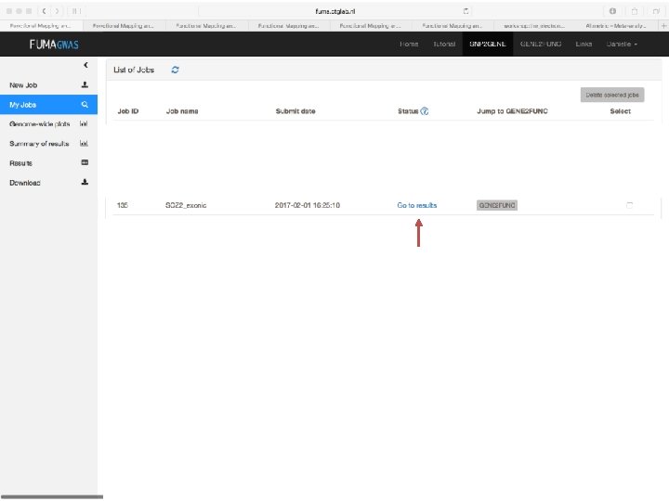Click Delete selected jobs button
This screenshot has height=501, width=669.
612,95
